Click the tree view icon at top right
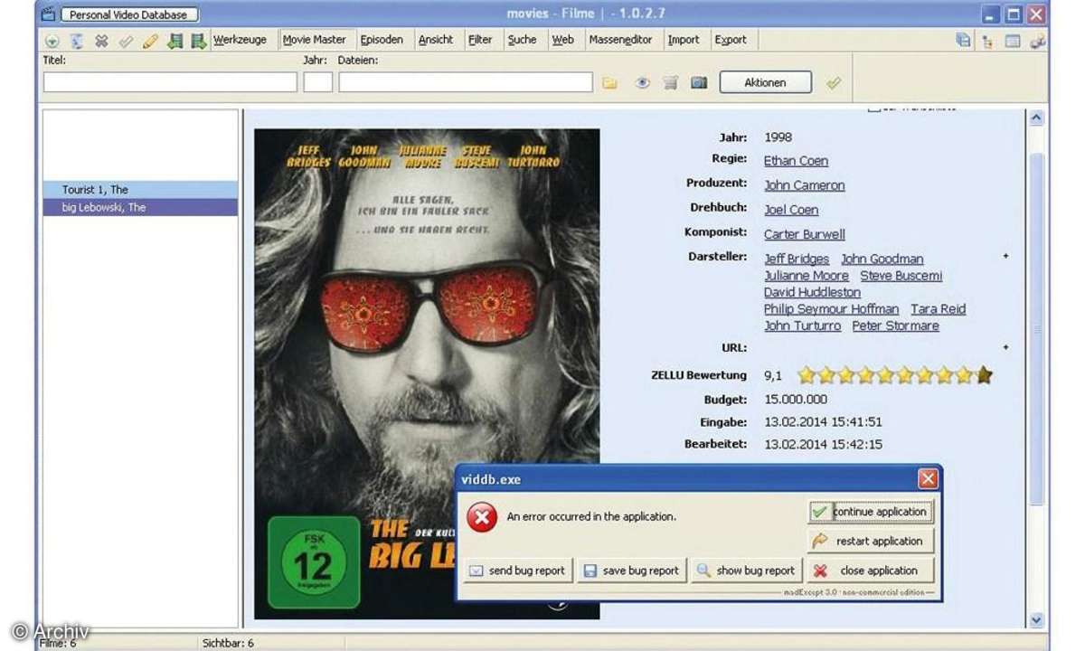This screenshot has height=651, width=1085. point(987,41)
